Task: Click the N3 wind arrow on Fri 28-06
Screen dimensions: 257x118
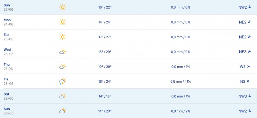Action: pos(248,81)
